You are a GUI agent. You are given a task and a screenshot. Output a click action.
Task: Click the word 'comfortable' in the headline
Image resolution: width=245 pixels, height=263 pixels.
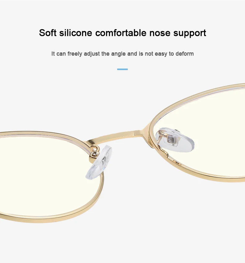point(121,33)
